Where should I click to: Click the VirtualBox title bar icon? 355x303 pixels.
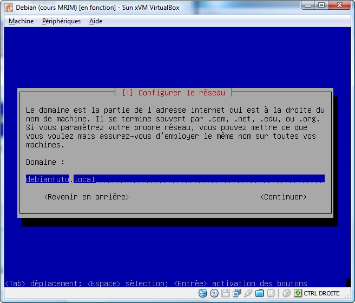point(9,8)
